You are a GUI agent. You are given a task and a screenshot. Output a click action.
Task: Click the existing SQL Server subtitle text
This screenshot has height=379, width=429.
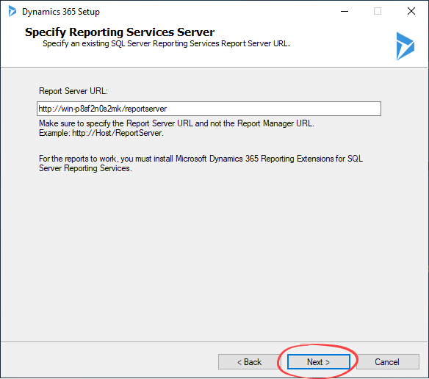tap(166, 43)
